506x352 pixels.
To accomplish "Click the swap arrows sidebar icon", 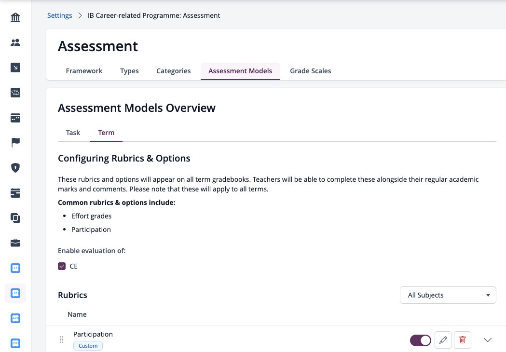I will click(x=15, y=93).
